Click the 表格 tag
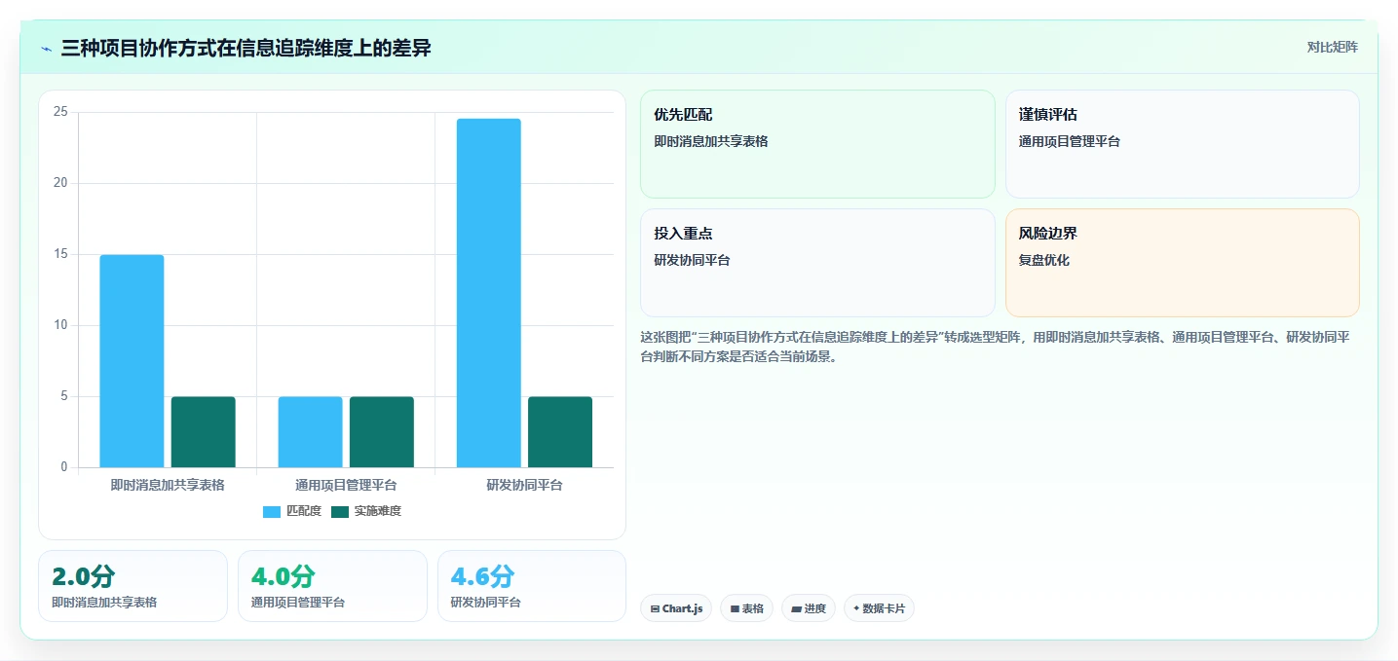1398x661 pixels. point(747,608)
